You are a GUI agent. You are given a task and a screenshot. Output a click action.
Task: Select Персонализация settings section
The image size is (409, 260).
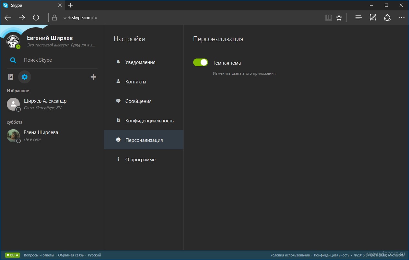(144, 140)
